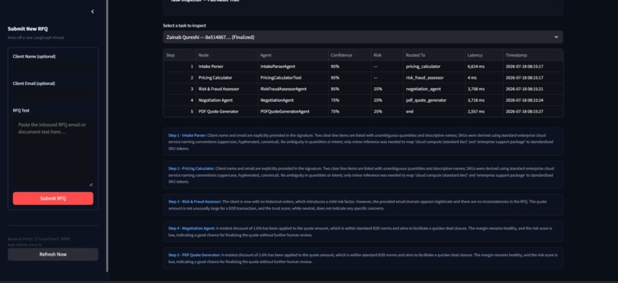Click the pricing_calculator routed-to cell
The image size is (618, 283).
tap(434, 67)
